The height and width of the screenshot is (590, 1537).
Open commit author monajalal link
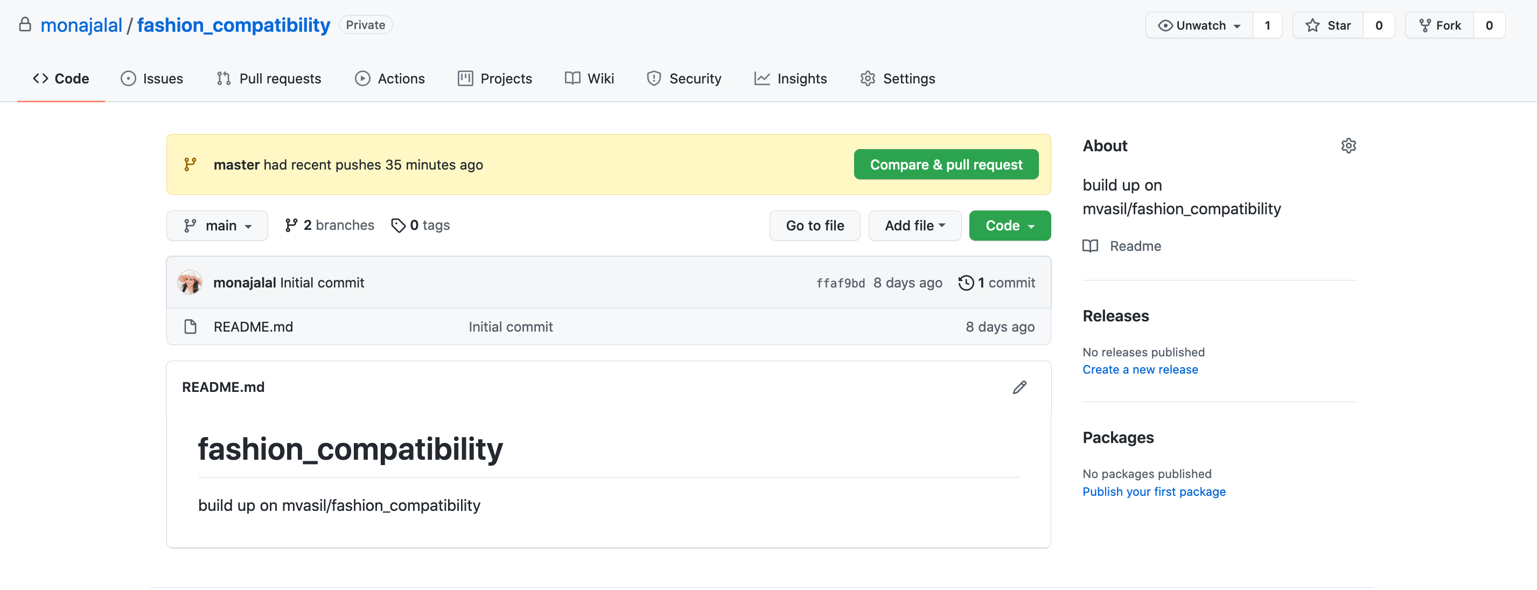point(244,283)
